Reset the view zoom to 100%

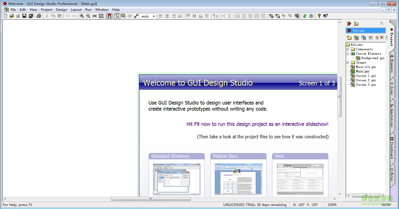94,16
